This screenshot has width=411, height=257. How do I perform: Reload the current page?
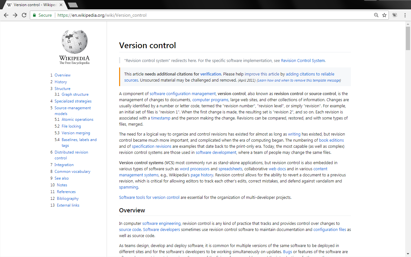24,15
